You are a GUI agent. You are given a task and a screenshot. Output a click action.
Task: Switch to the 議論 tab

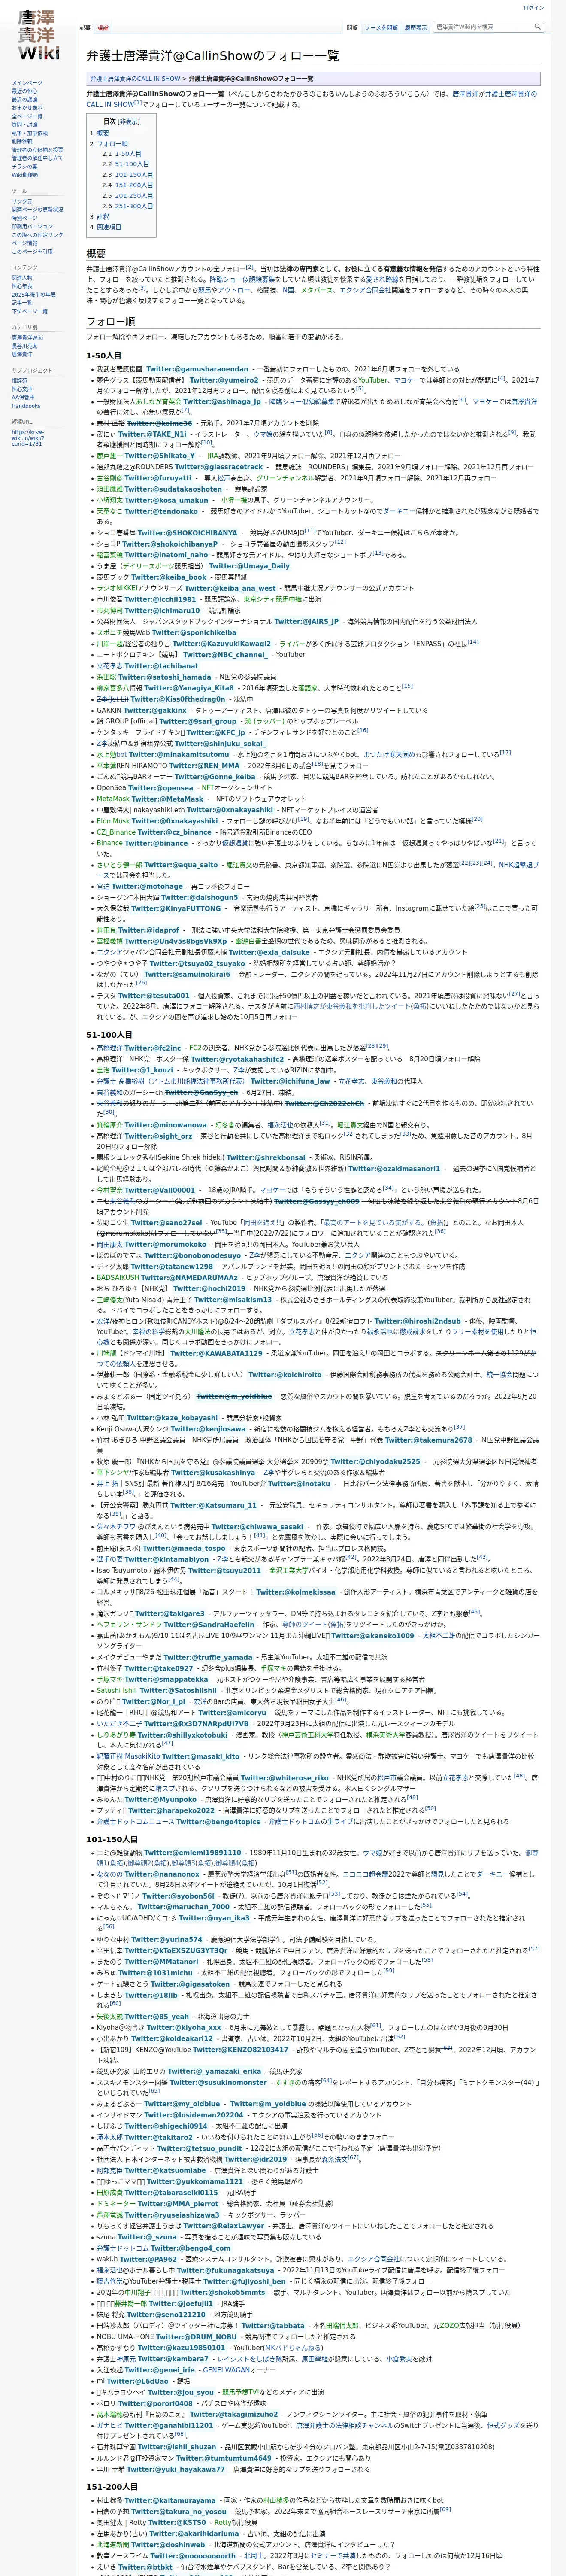103,28
